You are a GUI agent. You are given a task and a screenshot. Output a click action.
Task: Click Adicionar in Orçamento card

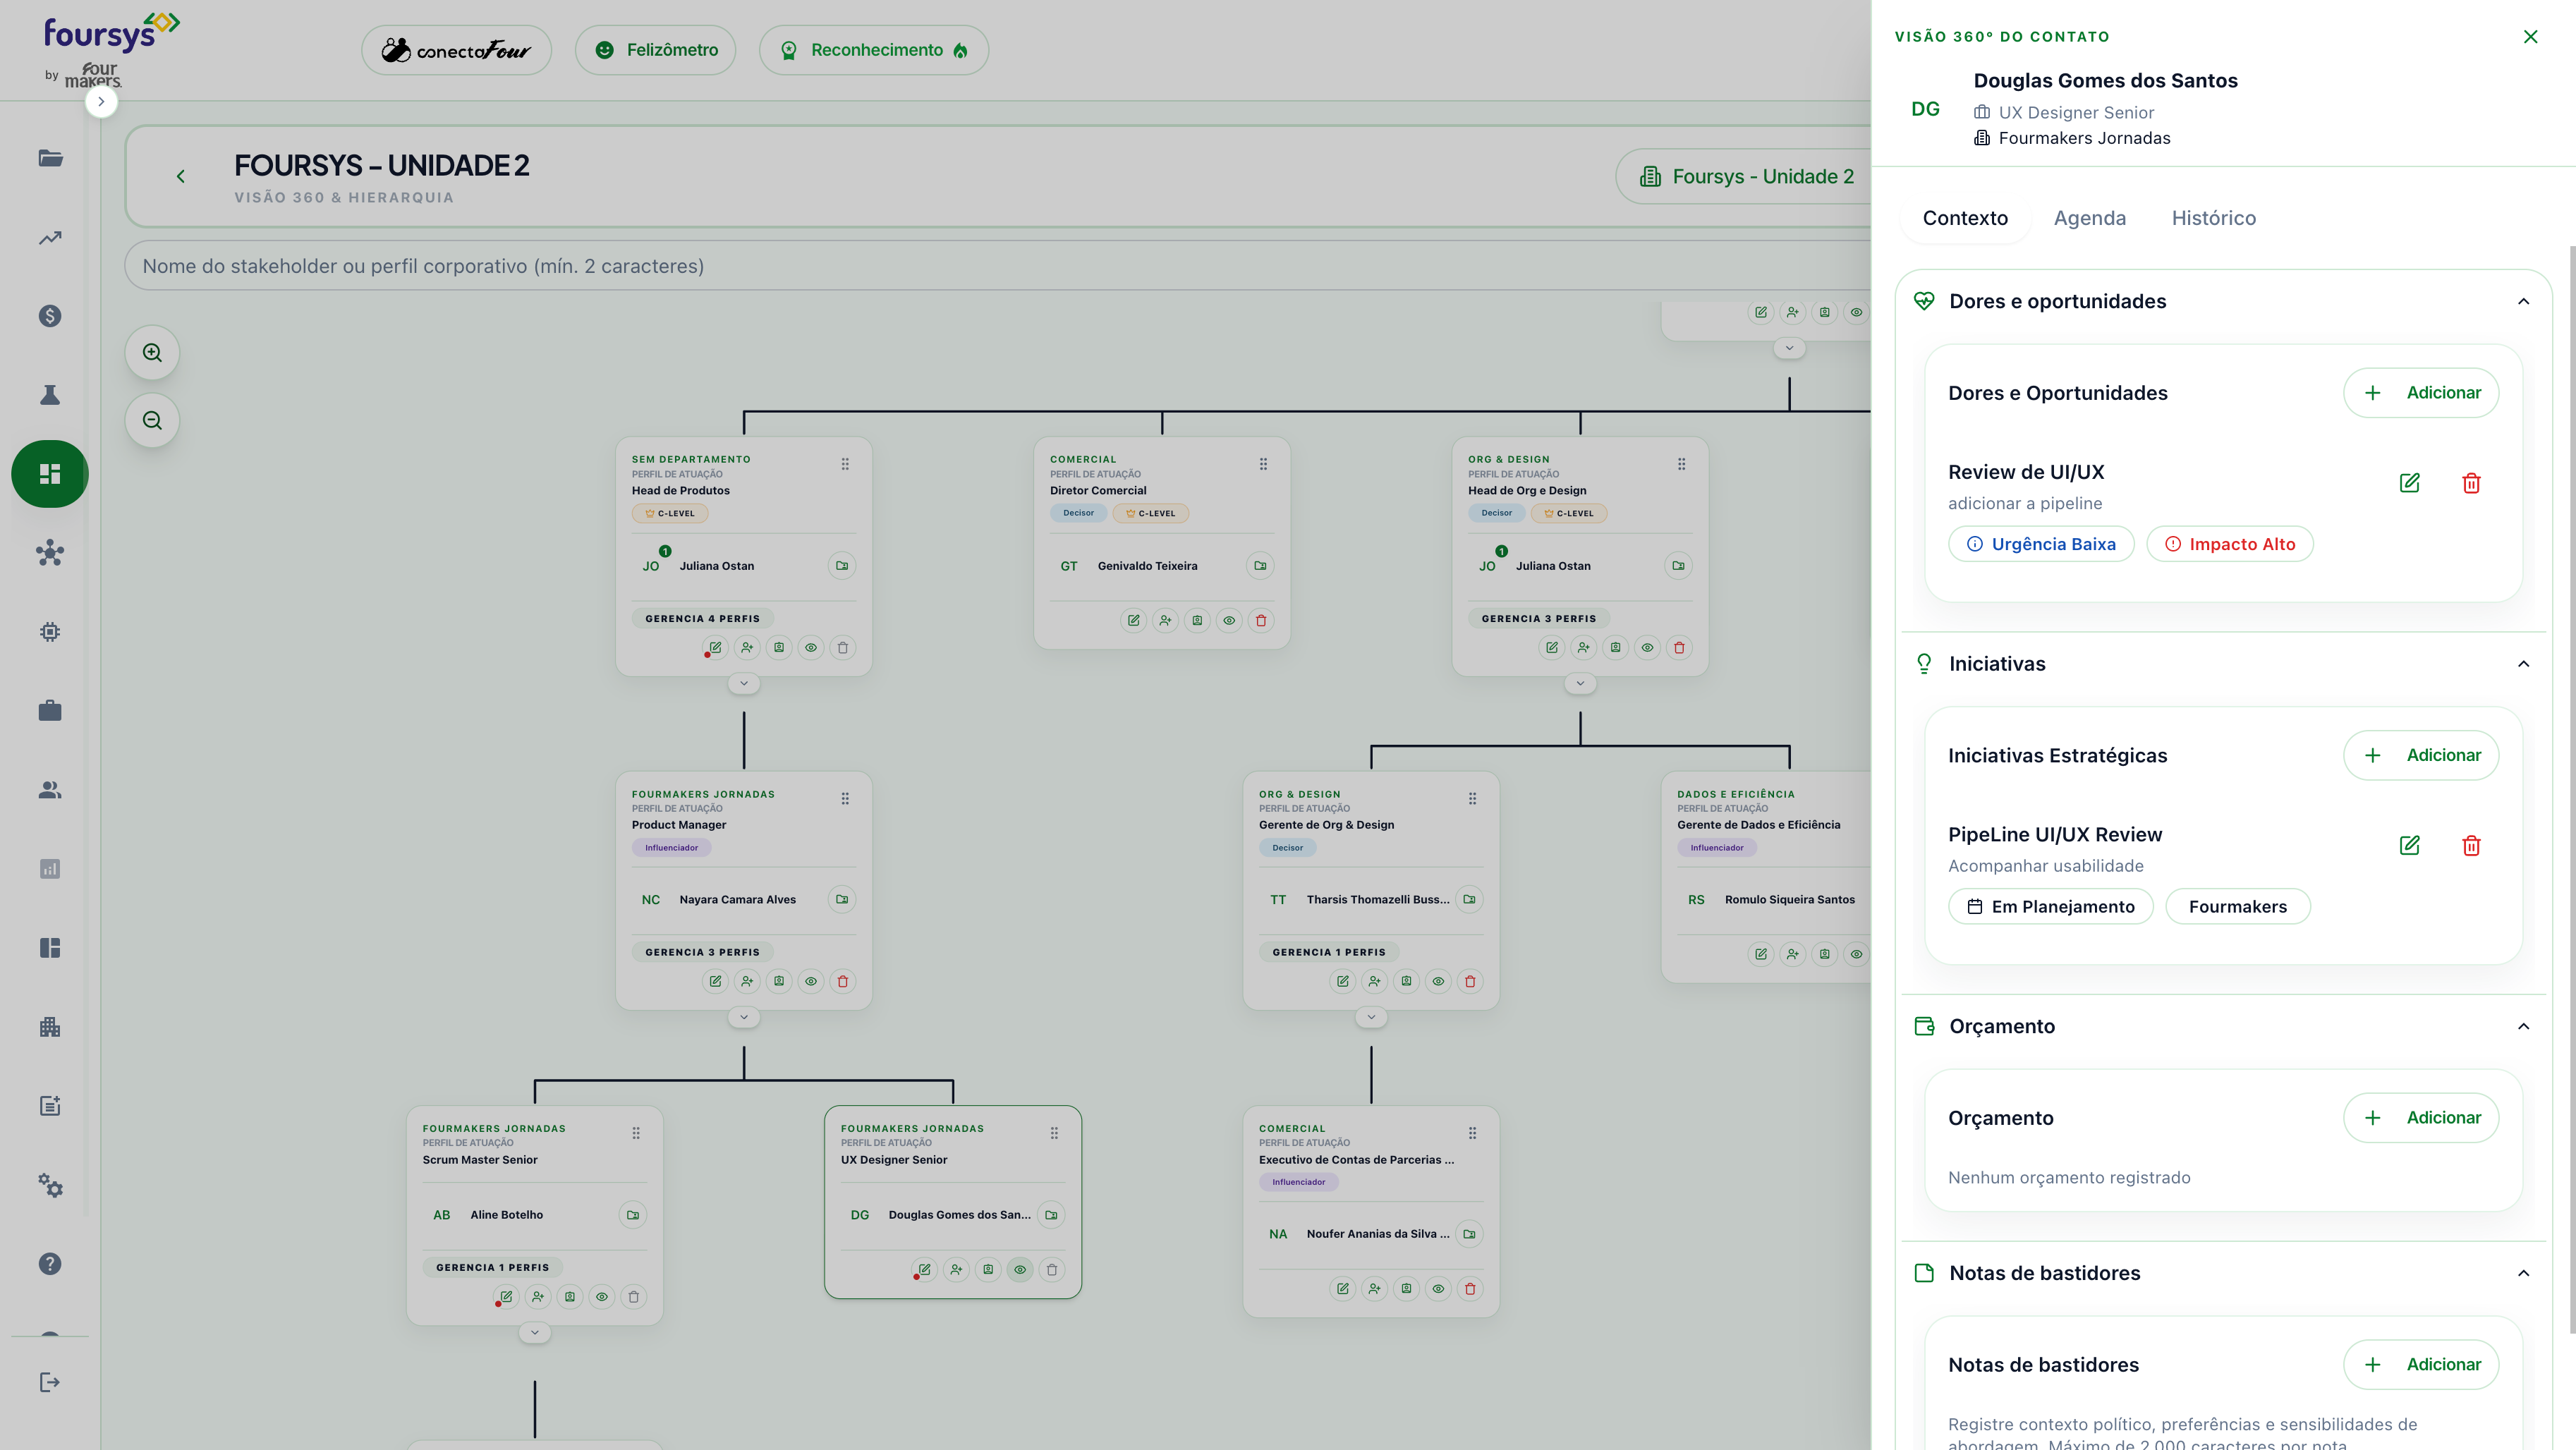point(2421,1118)
